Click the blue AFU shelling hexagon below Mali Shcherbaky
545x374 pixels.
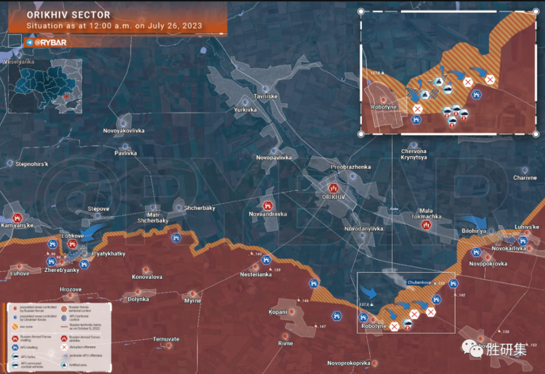click(176, 238)
